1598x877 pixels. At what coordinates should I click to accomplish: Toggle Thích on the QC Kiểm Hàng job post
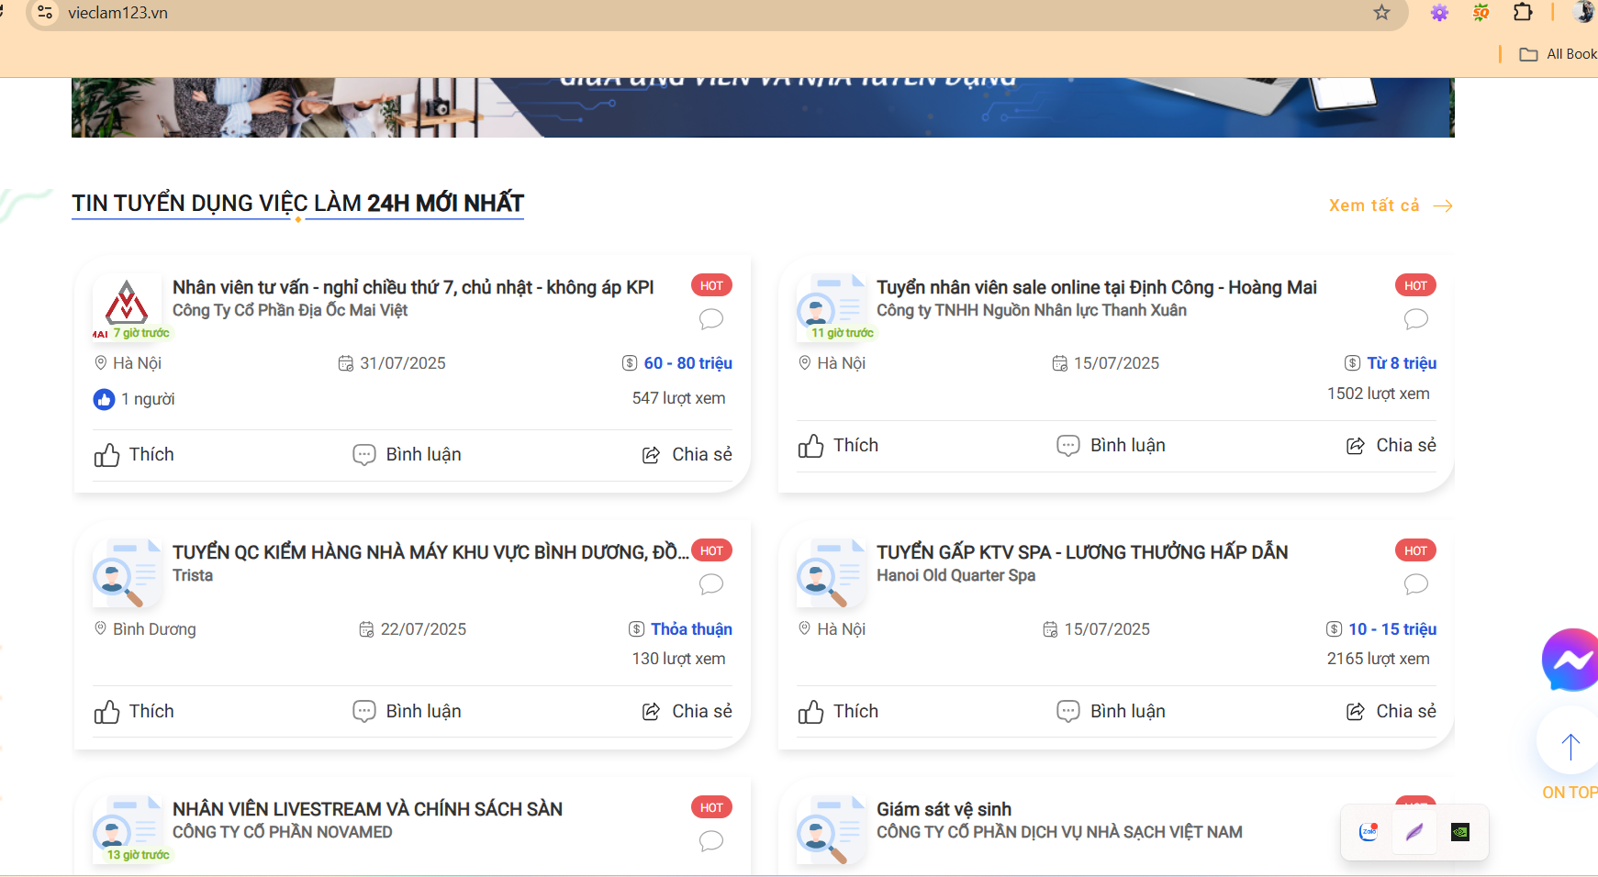[133, 711]
